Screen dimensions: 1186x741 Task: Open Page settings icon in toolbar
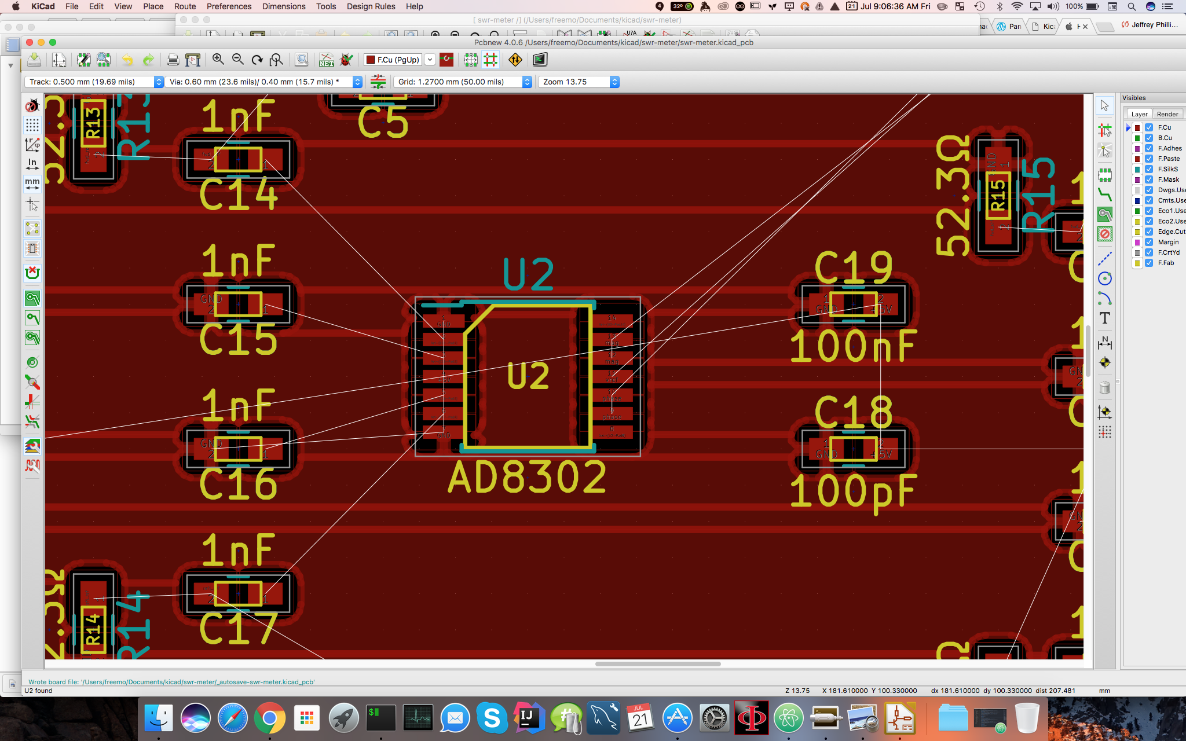[x=59, y=60]
